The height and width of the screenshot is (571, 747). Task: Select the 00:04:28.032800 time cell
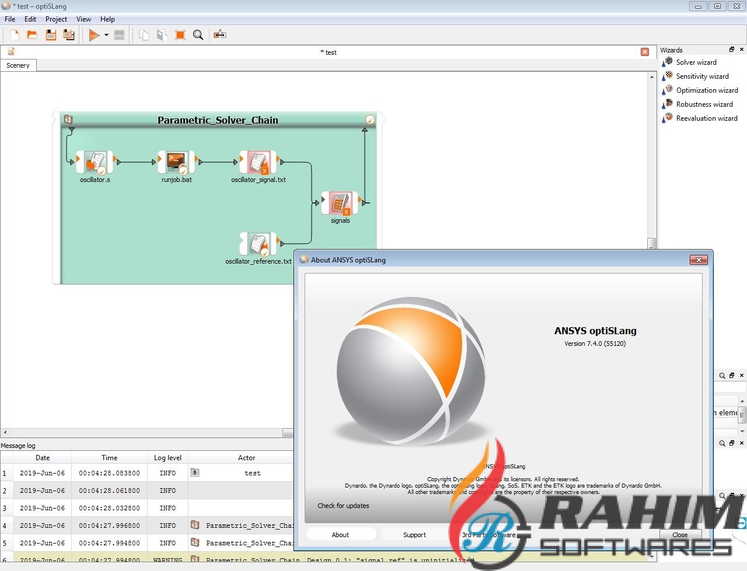109,508
